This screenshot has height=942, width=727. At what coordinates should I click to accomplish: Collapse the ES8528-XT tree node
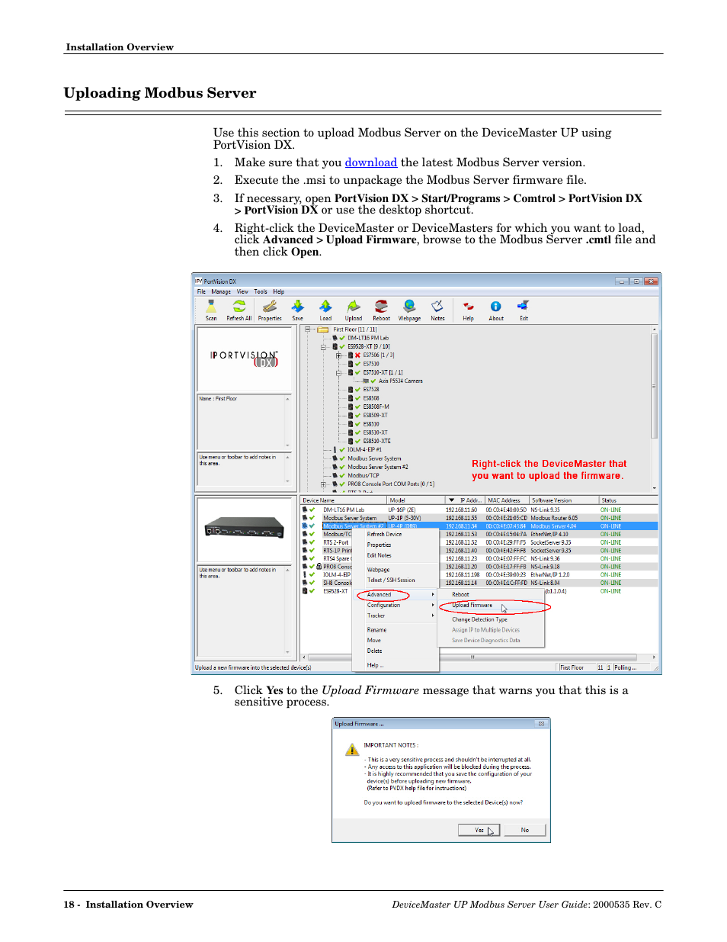tap(323, 347)
